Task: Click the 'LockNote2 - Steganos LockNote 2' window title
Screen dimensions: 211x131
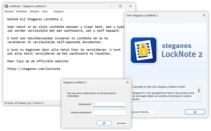Action: coord(27,6)
